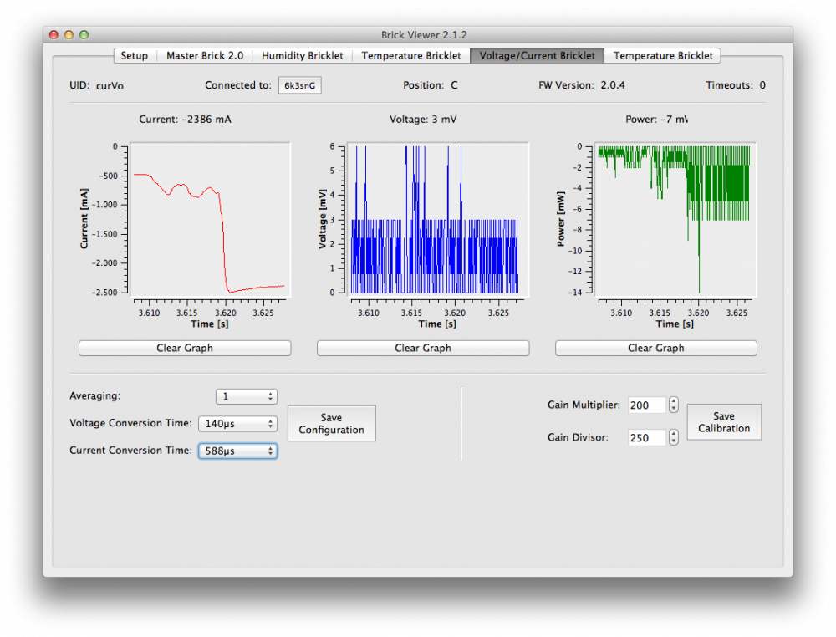Clear the Current graph
The height and width of the screenshot is (637, 836).
185,348
